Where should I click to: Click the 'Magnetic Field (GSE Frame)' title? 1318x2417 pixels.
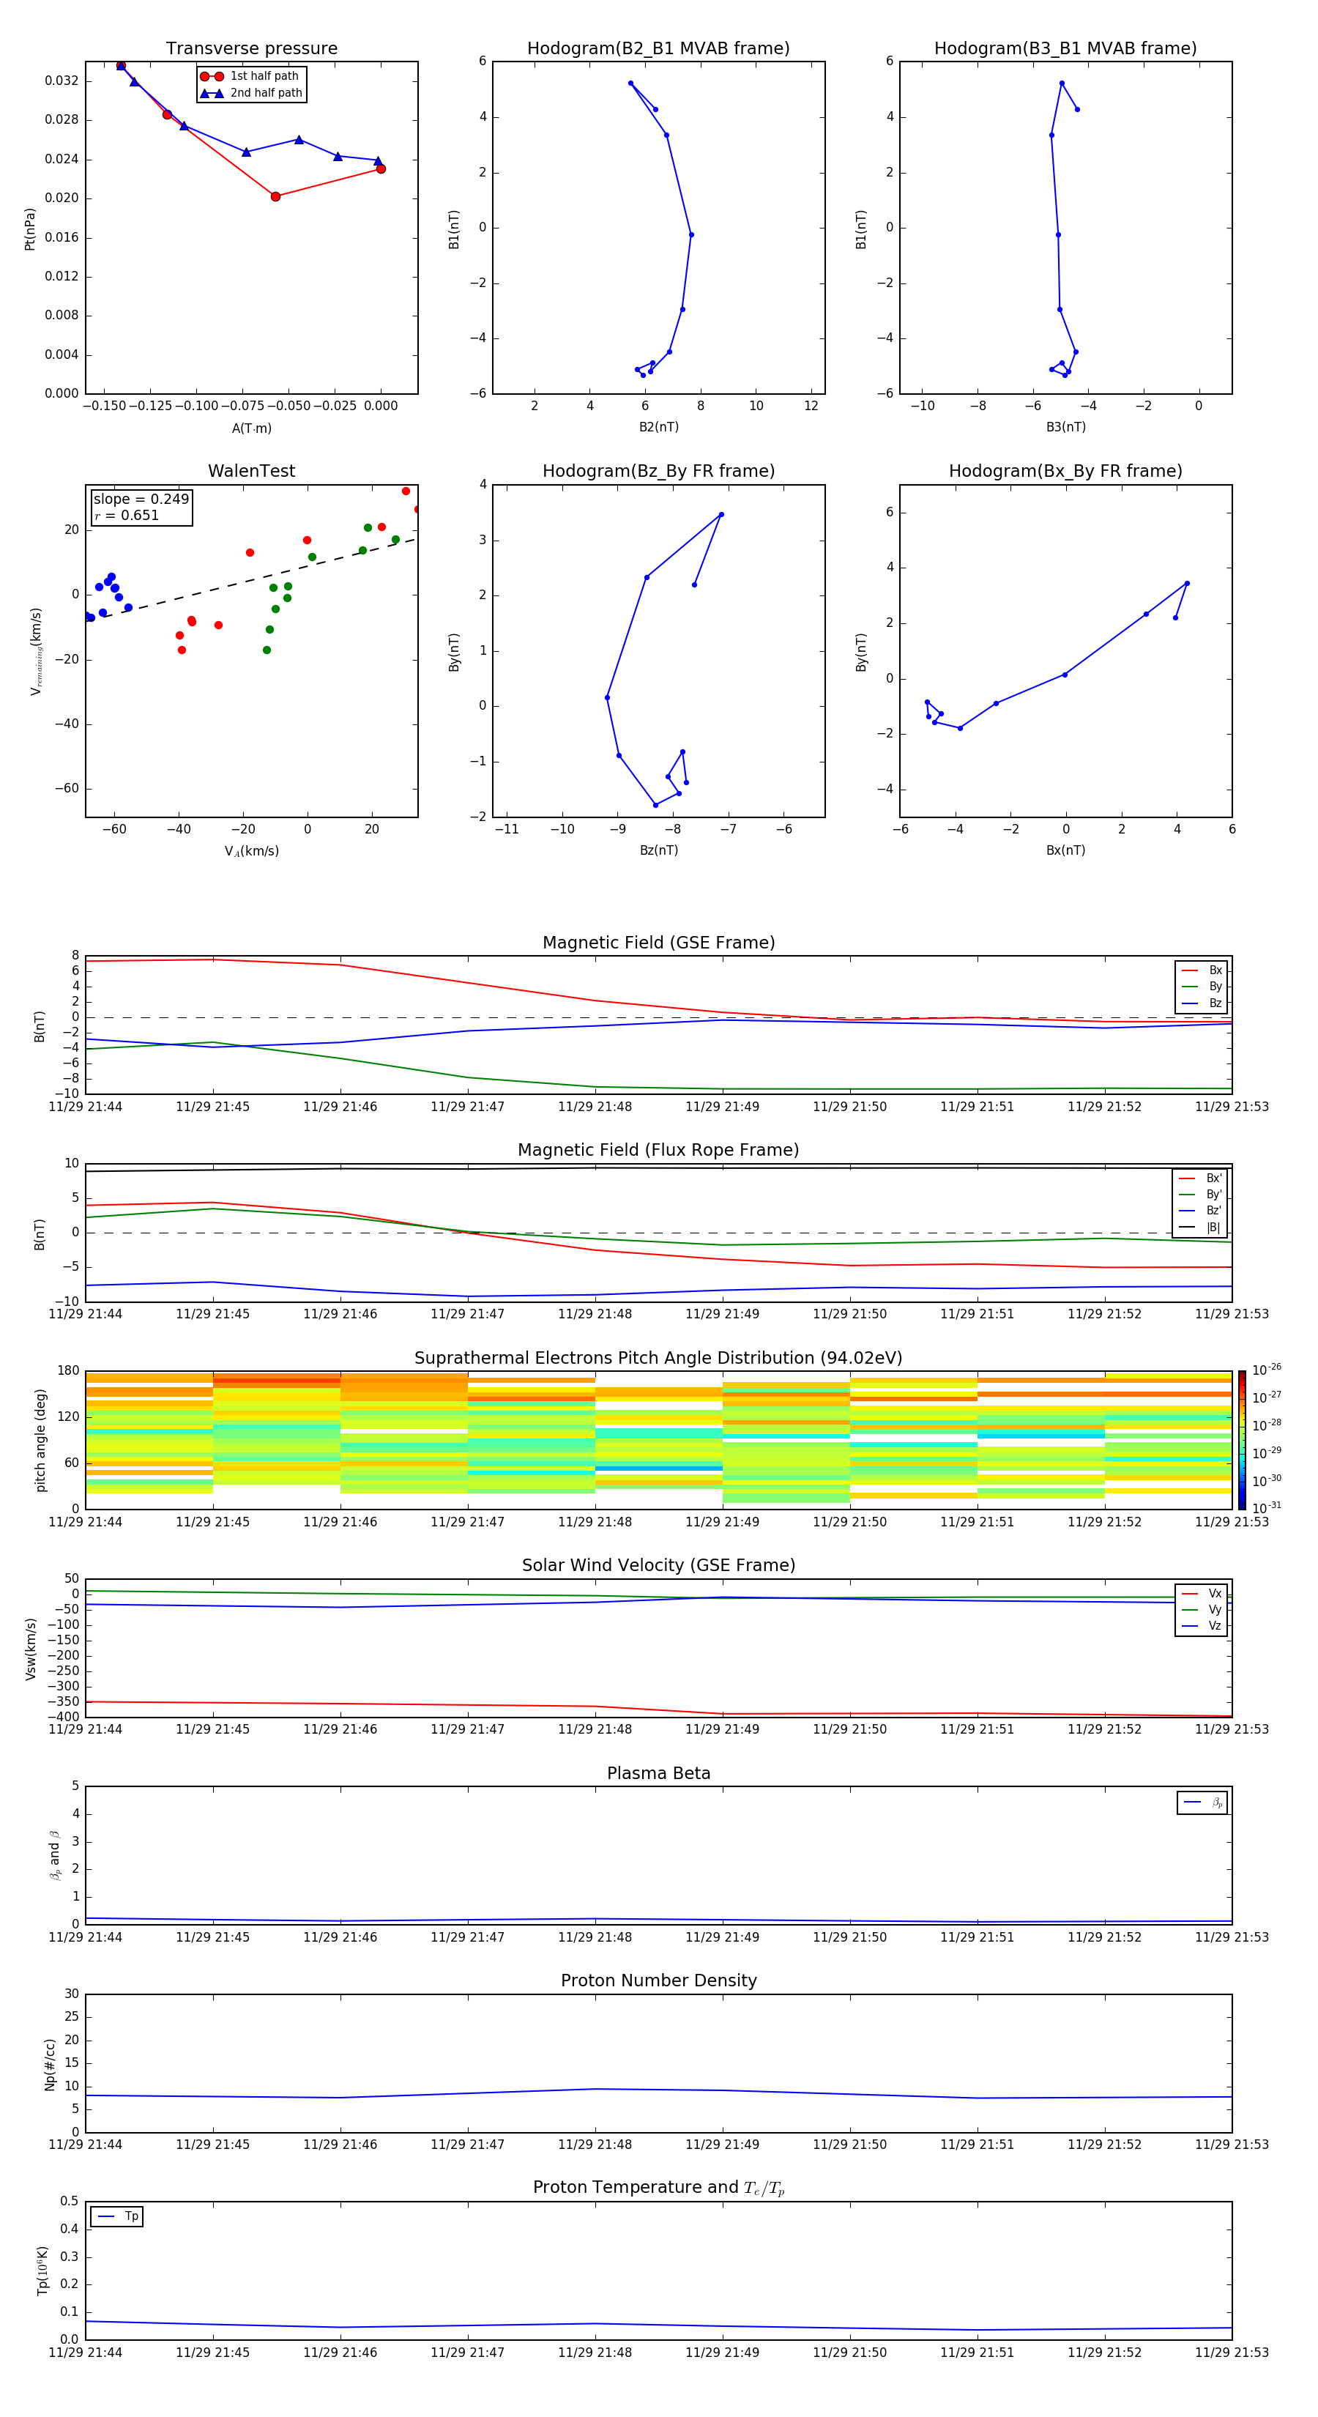(658, 943)
